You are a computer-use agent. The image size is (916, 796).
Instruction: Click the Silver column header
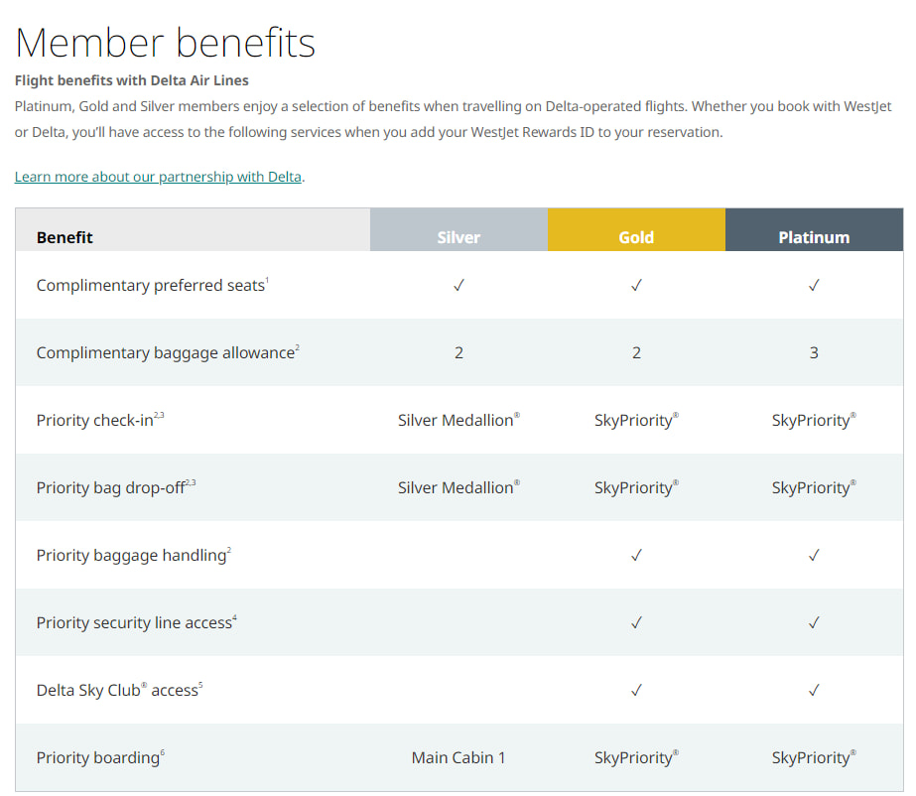click(458, 237)
